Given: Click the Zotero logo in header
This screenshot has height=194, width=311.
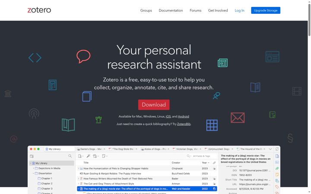Looking at the screenshot, I should pyautogui.click(x=39, y=10).
